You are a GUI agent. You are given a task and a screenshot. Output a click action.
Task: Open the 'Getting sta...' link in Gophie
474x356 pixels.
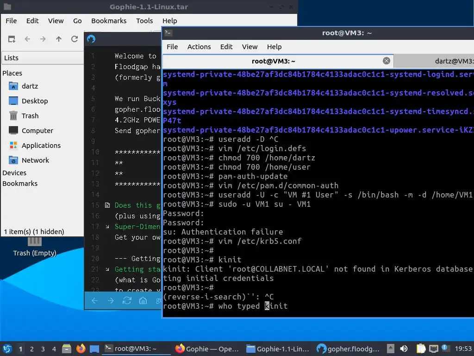coord(137,269)
